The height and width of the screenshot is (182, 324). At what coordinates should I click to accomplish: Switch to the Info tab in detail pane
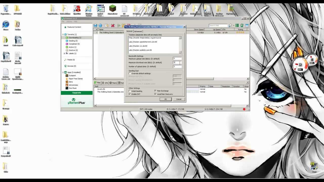105,83
